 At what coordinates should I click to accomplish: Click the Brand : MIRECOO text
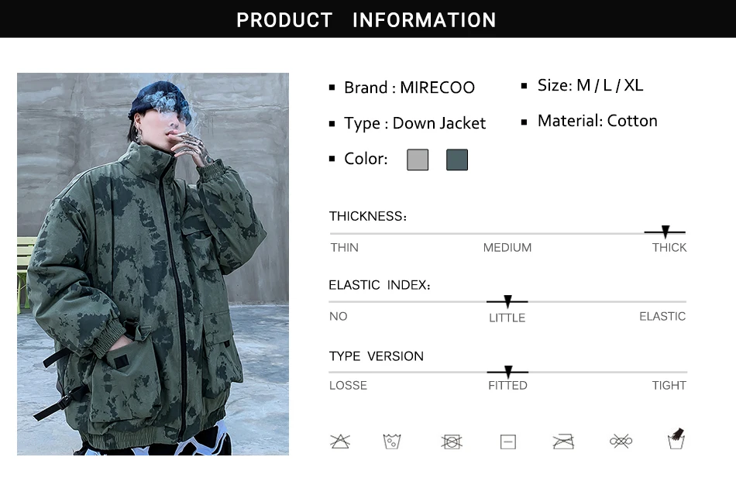[409, 88]
